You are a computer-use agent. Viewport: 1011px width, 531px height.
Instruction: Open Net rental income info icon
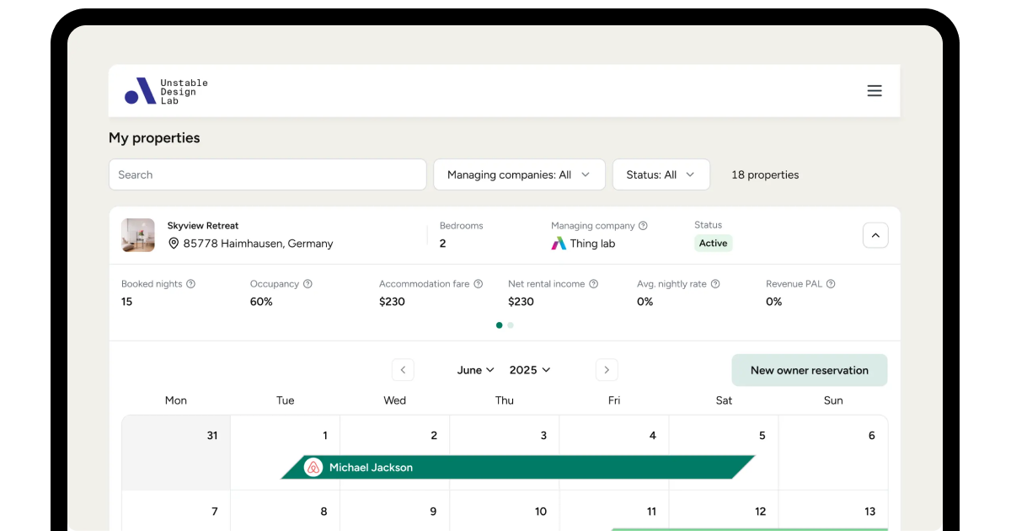tap(593, 284)
